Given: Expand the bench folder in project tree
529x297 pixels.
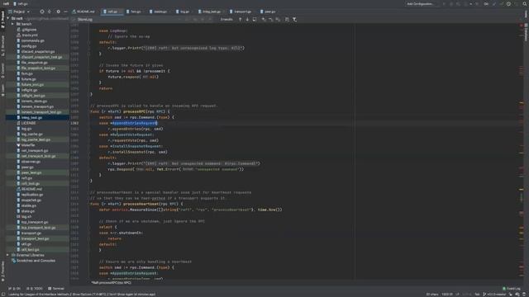Looking at the screenshot, I should (x=12, y=24).
